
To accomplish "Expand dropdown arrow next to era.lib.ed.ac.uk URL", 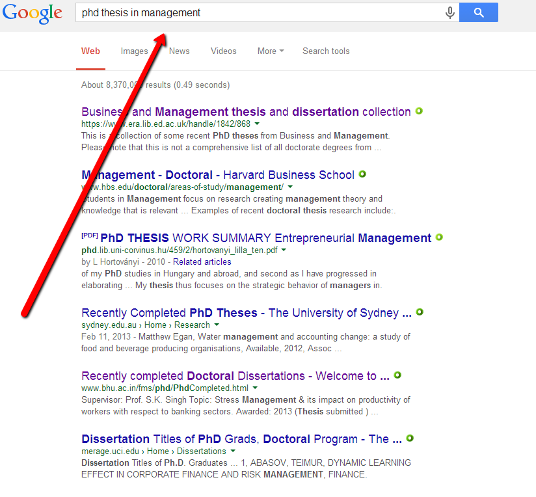I will point(258,124).
